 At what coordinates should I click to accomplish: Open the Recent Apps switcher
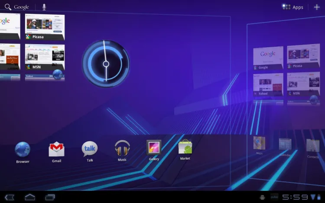tap(50, 197)
